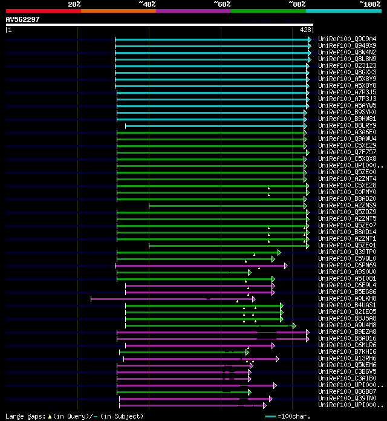Select the UniRef100_A5X8Y8 label
Screen dimensions: 387x421
tap(347, 85)
